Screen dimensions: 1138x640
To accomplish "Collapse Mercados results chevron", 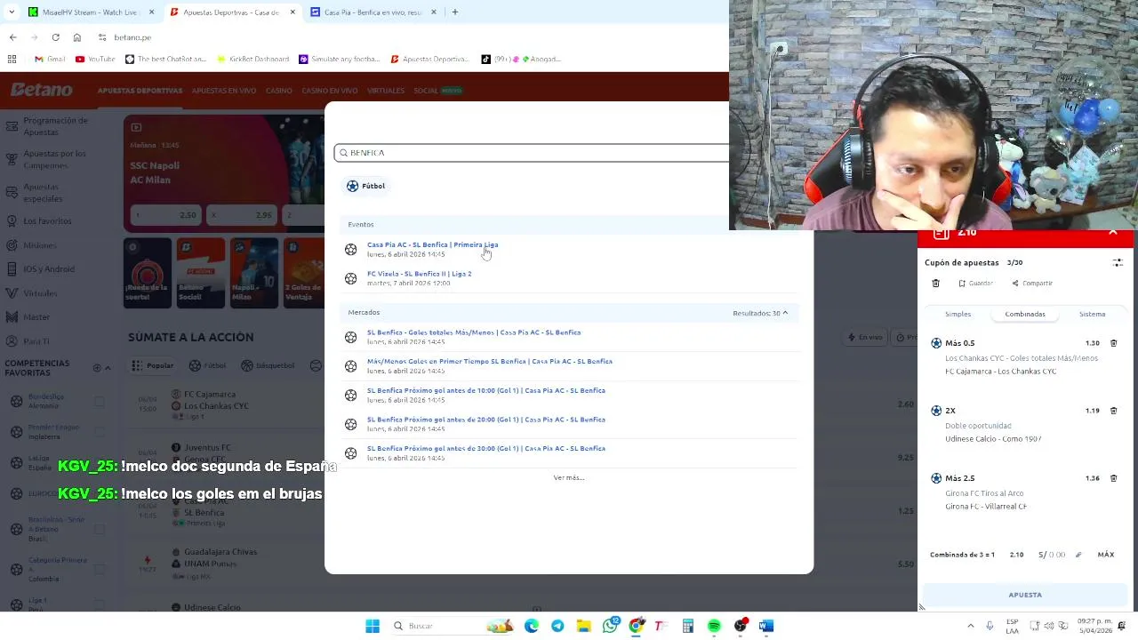I will (785, 313).
